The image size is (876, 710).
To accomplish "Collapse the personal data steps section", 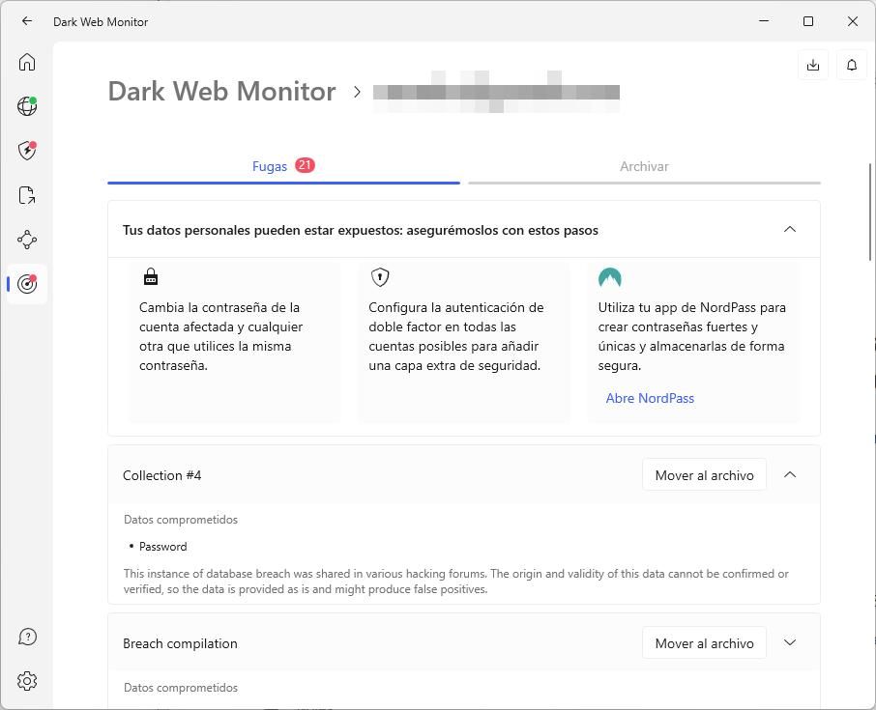I will pyautogui.click(x=790, y=230).
